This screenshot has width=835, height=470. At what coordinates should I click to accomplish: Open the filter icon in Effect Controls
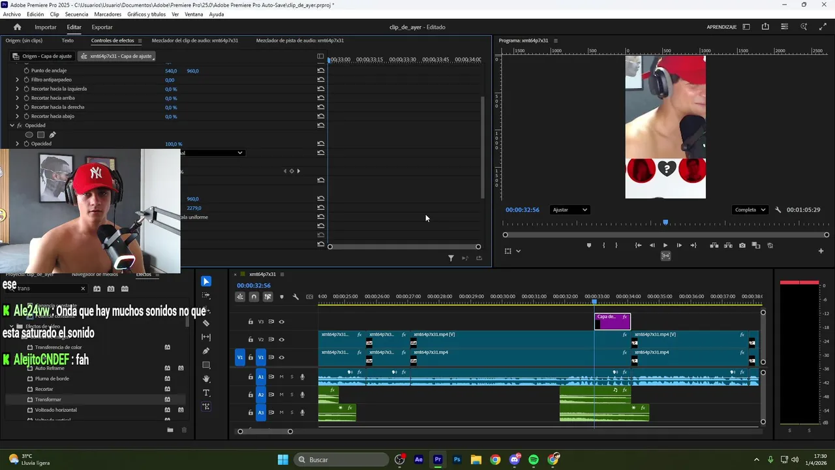(x=451, y=258)
